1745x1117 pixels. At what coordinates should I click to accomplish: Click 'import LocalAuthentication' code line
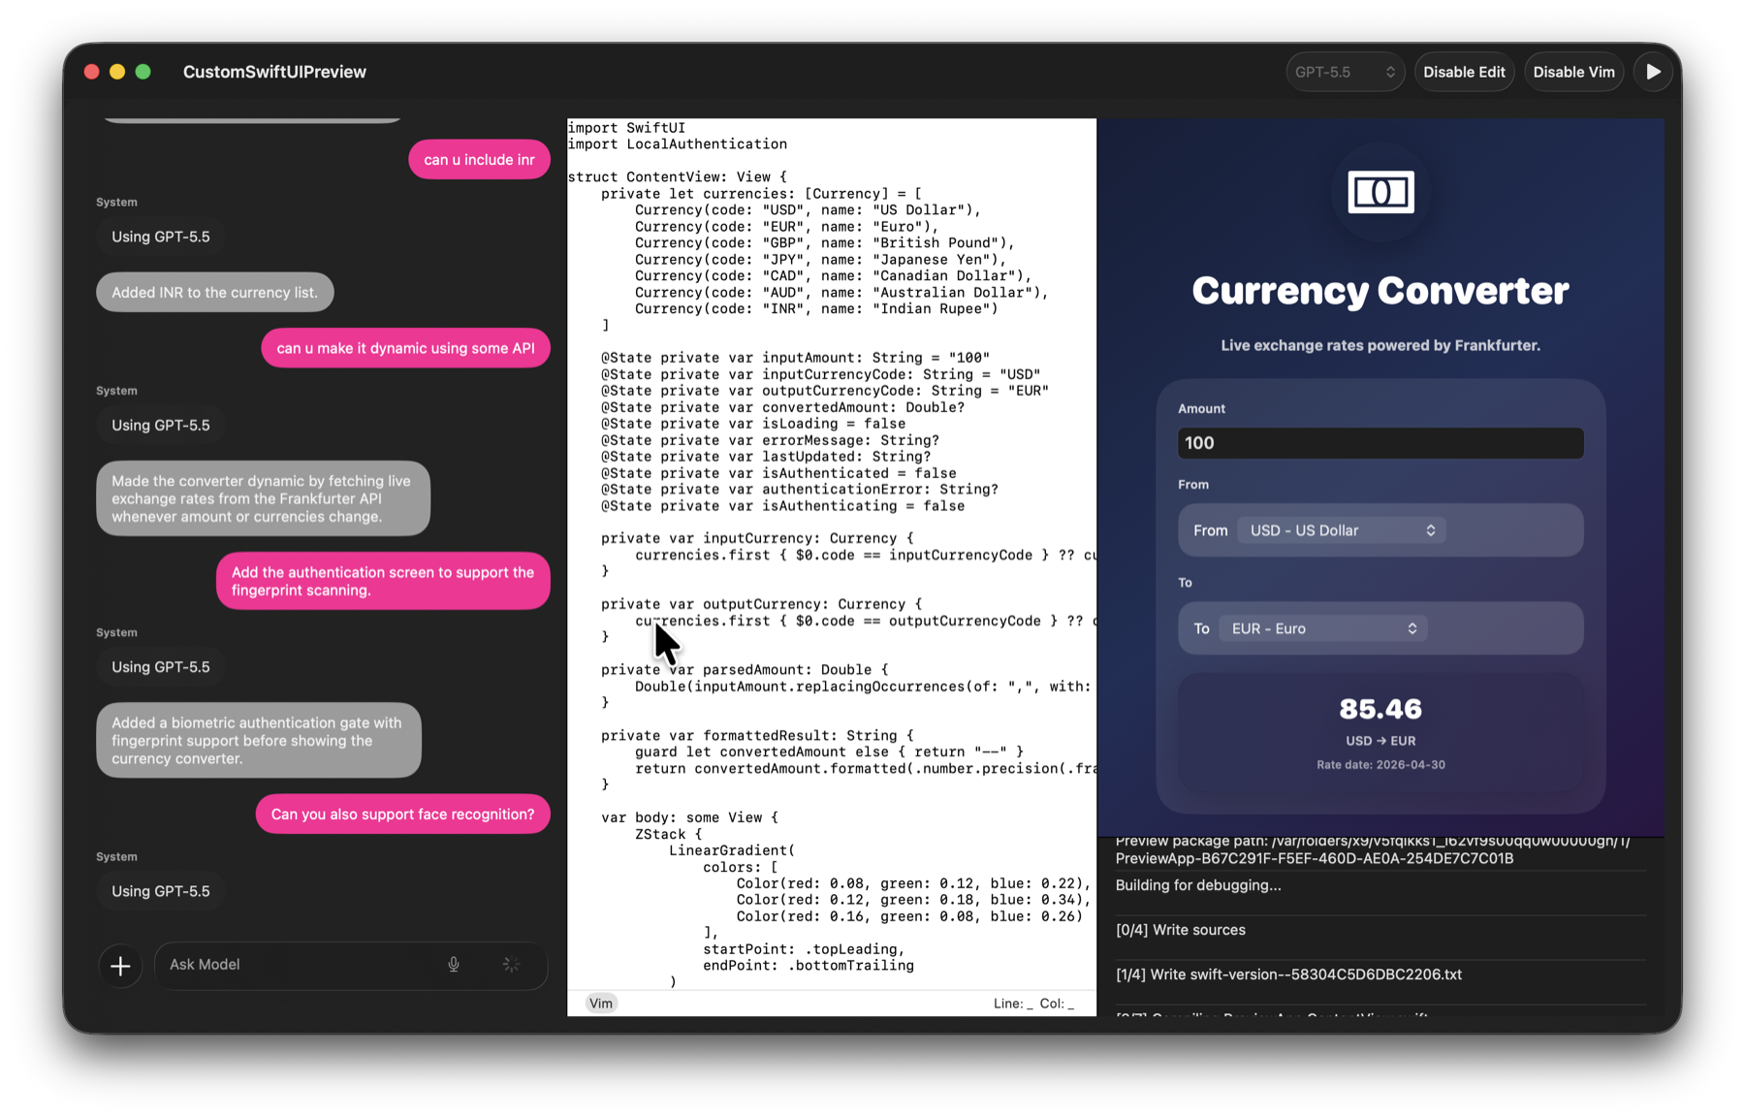click(x=678, y=144)
